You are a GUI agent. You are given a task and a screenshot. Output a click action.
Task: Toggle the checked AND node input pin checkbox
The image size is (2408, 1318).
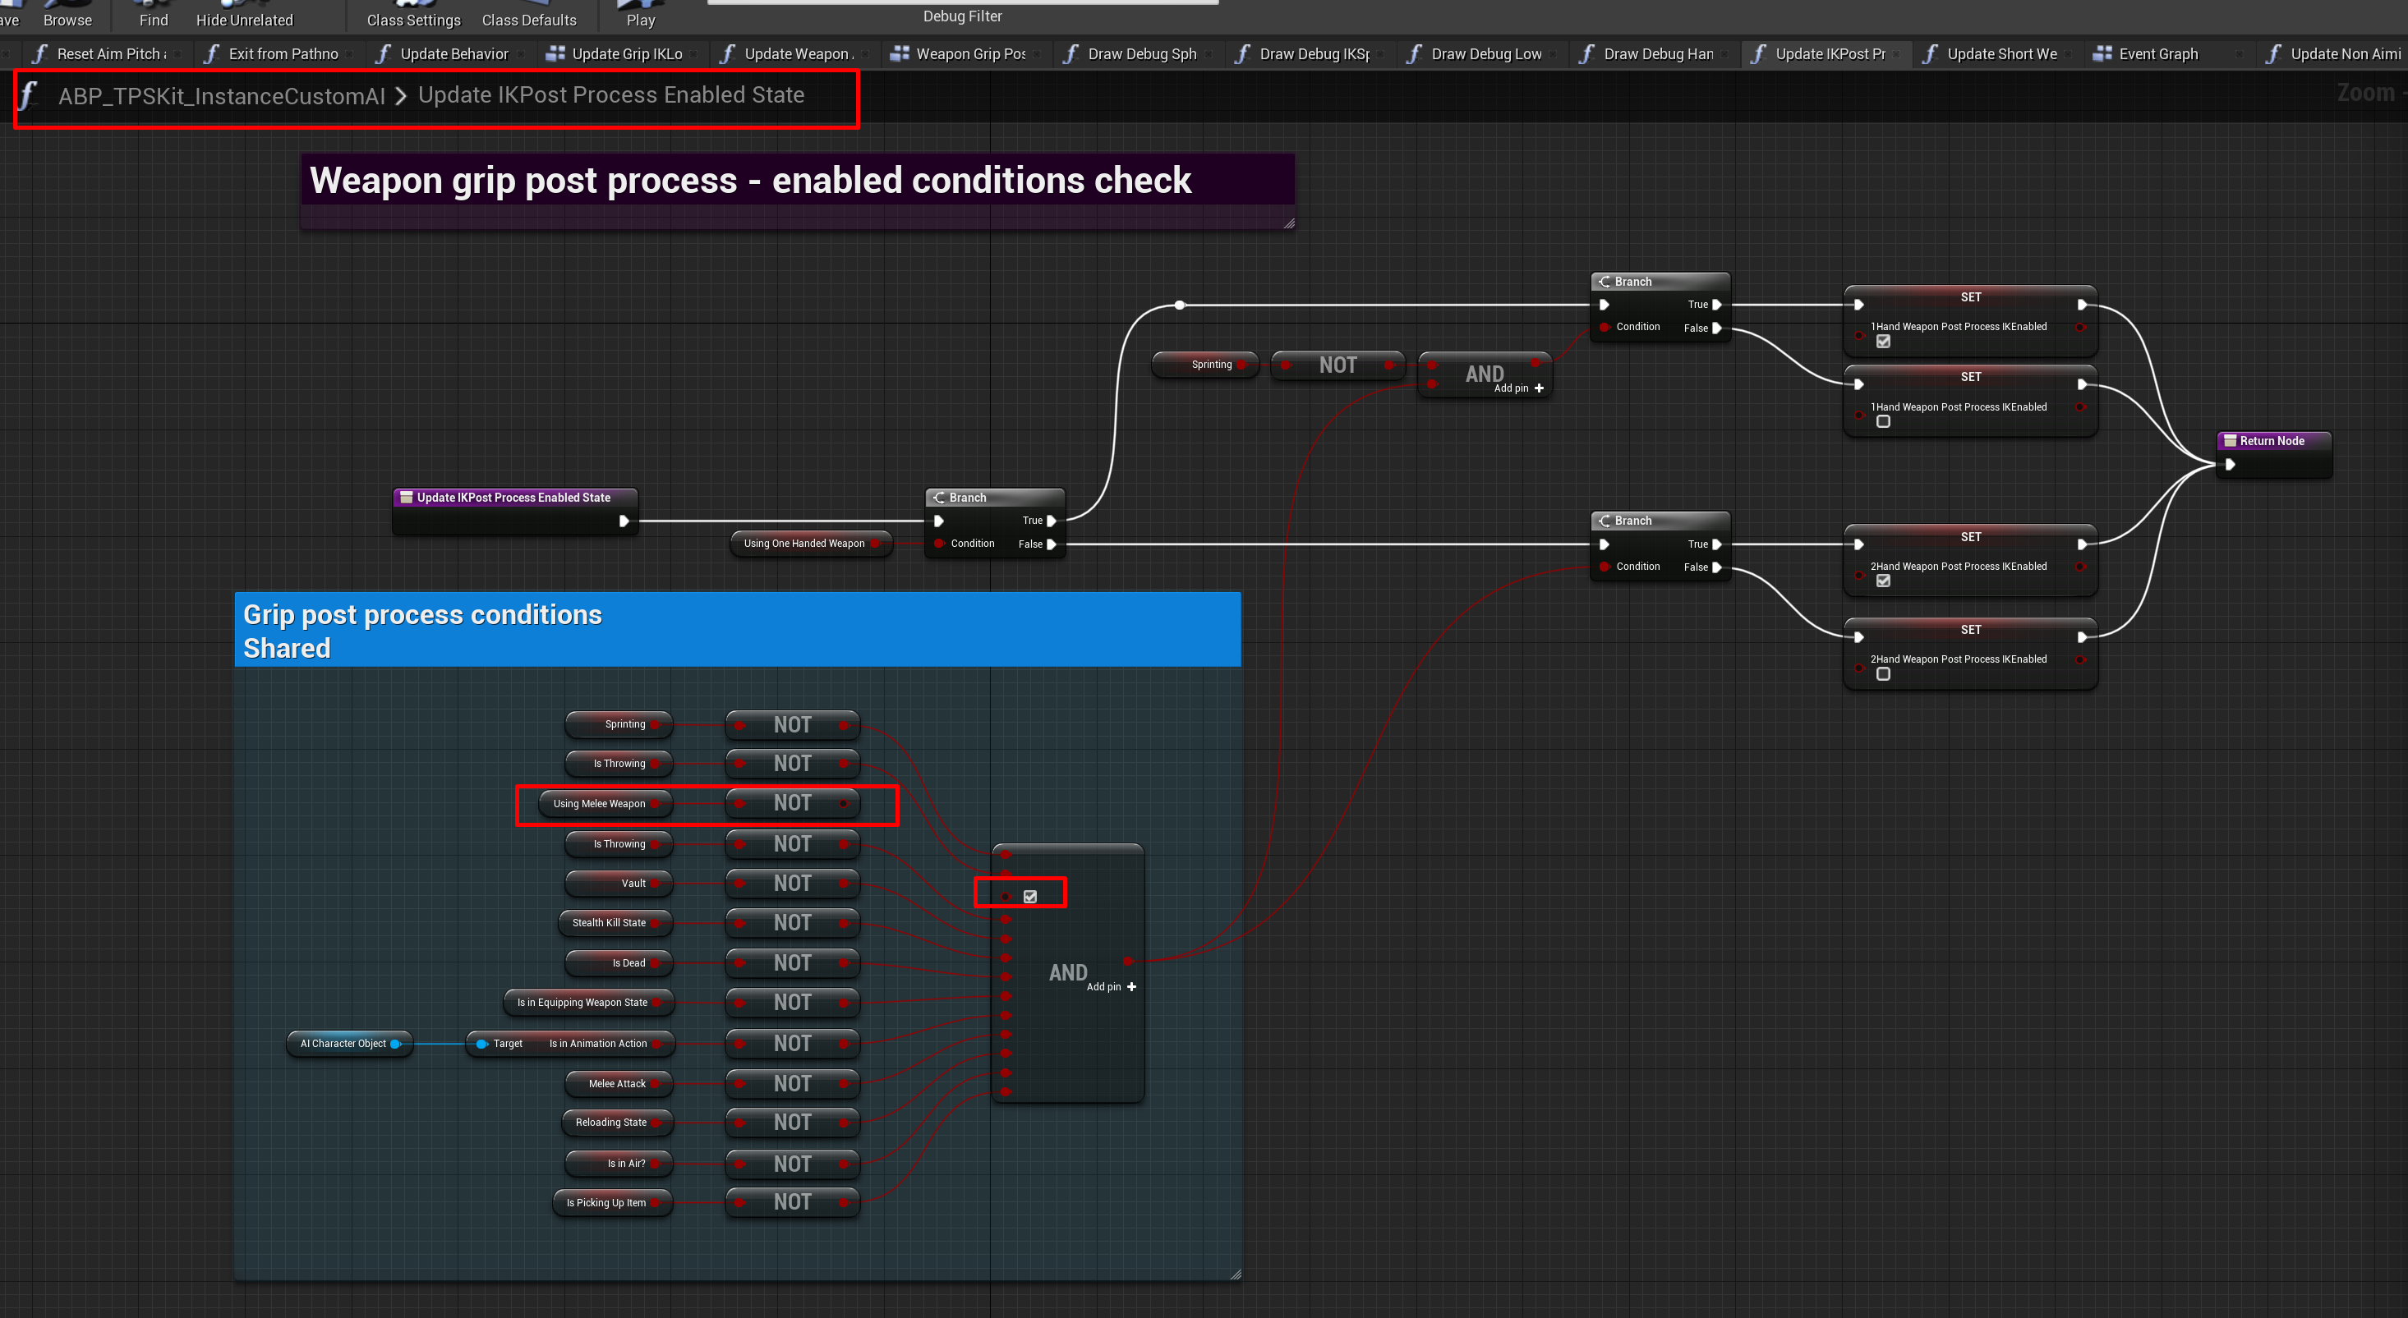click(1029, 897)
